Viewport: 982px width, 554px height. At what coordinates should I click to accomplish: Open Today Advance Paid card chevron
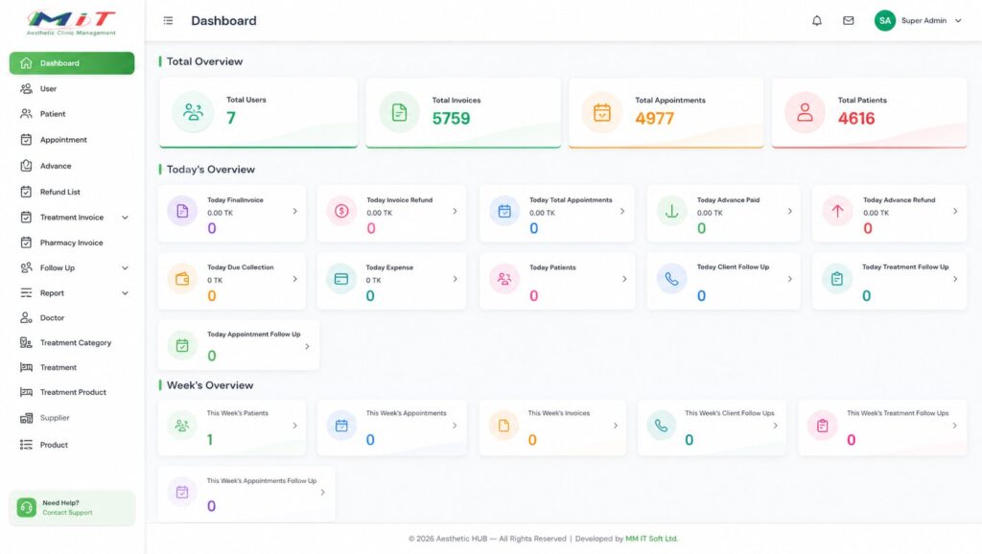pyautogui.click(x=790, y=212)
